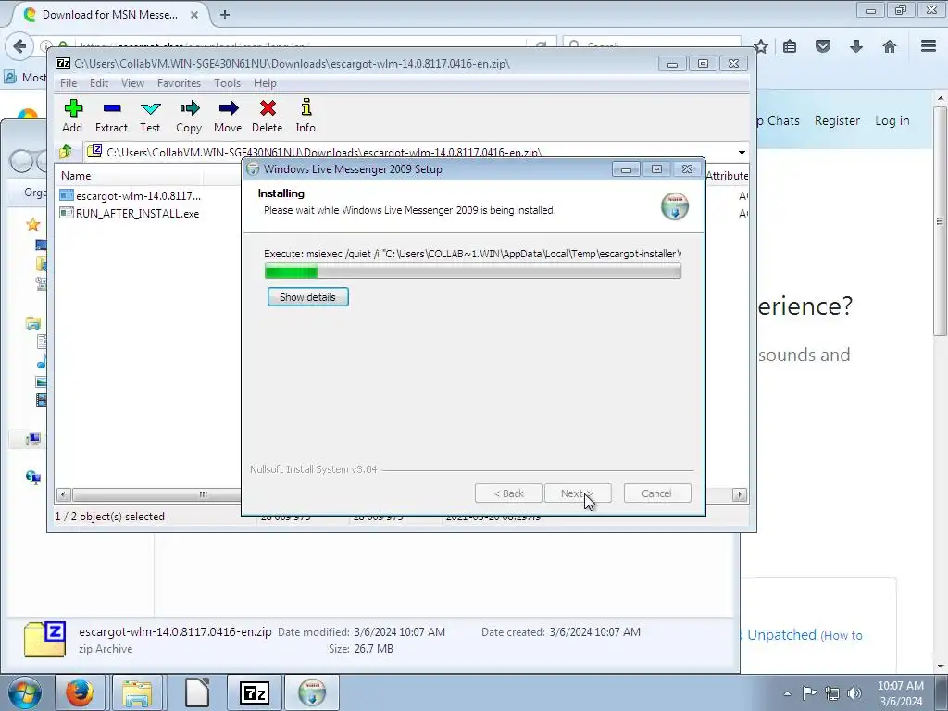Click the Next button in setup
The width and height of the screenshot is (948, 711).
[578, 493]
